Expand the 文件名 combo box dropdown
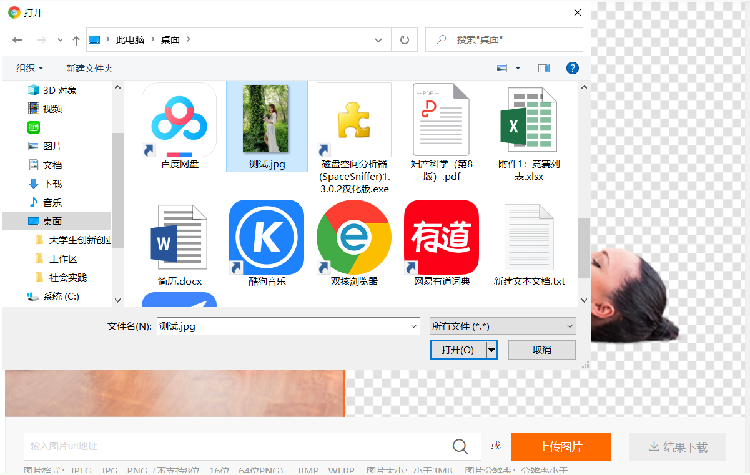Viewport: 750px width, 475px height. [x=414, y=326]
